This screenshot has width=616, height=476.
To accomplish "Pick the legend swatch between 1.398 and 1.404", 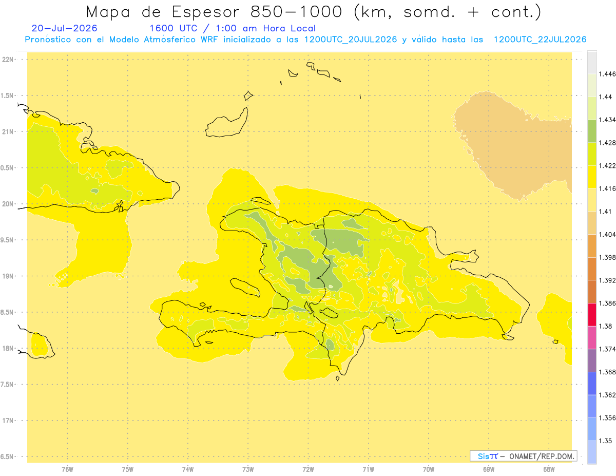I will pyautogui.click(x=592, y=245).
